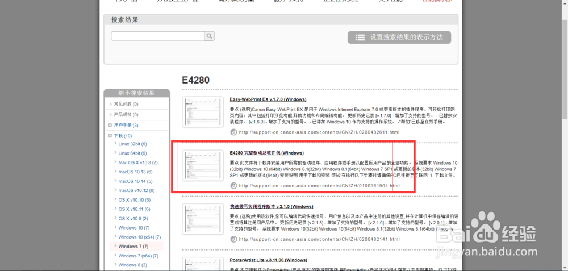
Task: Click thumbnail beside E4280 完整驱动及软件包 result
Action: (203, 165)
